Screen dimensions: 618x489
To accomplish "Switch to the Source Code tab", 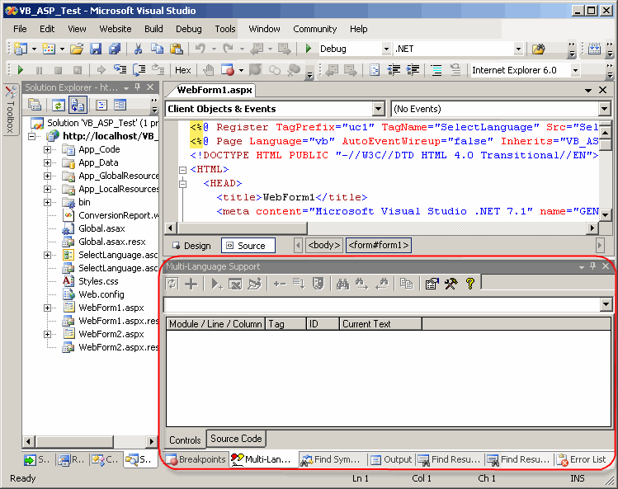I will 236,439.
